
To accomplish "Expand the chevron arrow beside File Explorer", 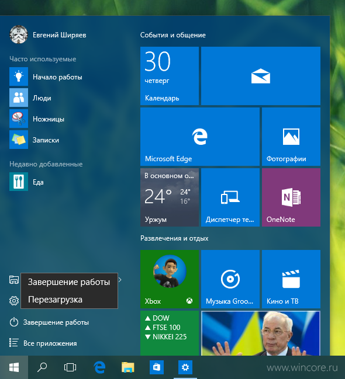I will tap(120, 280).
